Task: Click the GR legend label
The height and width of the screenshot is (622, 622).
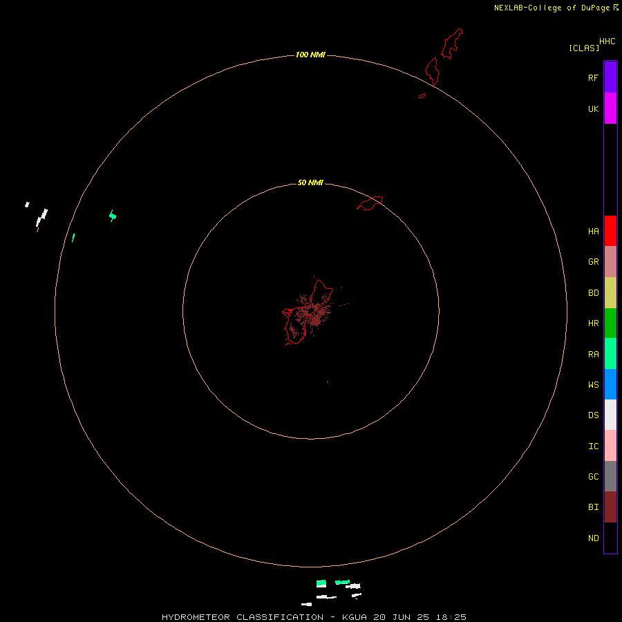Action: click(x=593, y=262)
